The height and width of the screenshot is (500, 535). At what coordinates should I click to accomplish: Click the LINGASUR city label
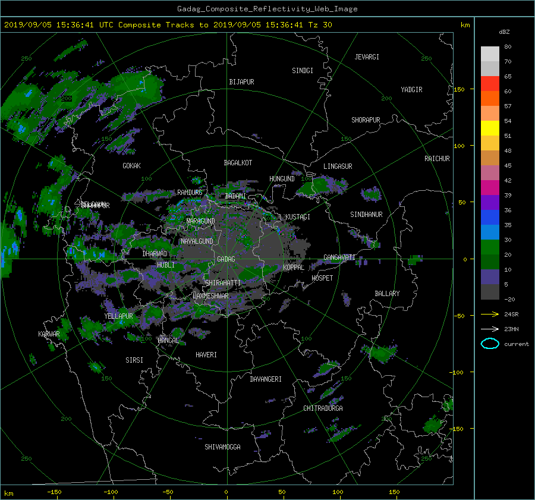coord(338,166)
